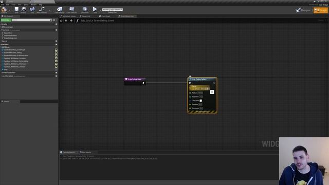Click the exec output pin on Draw Debug Lines entry node

point(143,83)
